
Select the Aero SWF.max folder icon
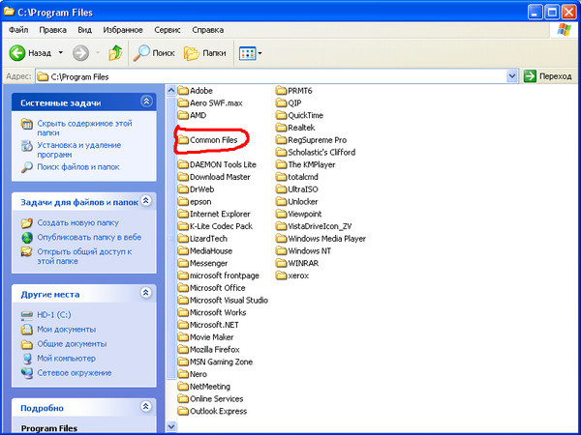coord(183,102)
